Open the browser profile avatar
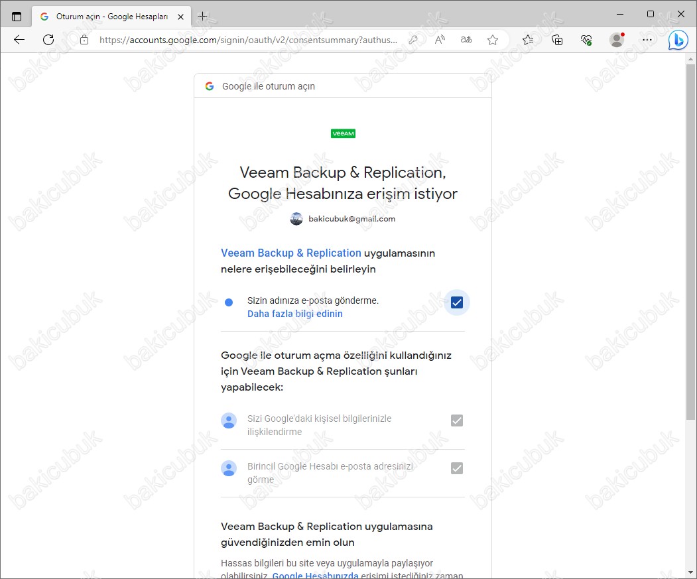697x579 pixels. click(x=617, y=40)
